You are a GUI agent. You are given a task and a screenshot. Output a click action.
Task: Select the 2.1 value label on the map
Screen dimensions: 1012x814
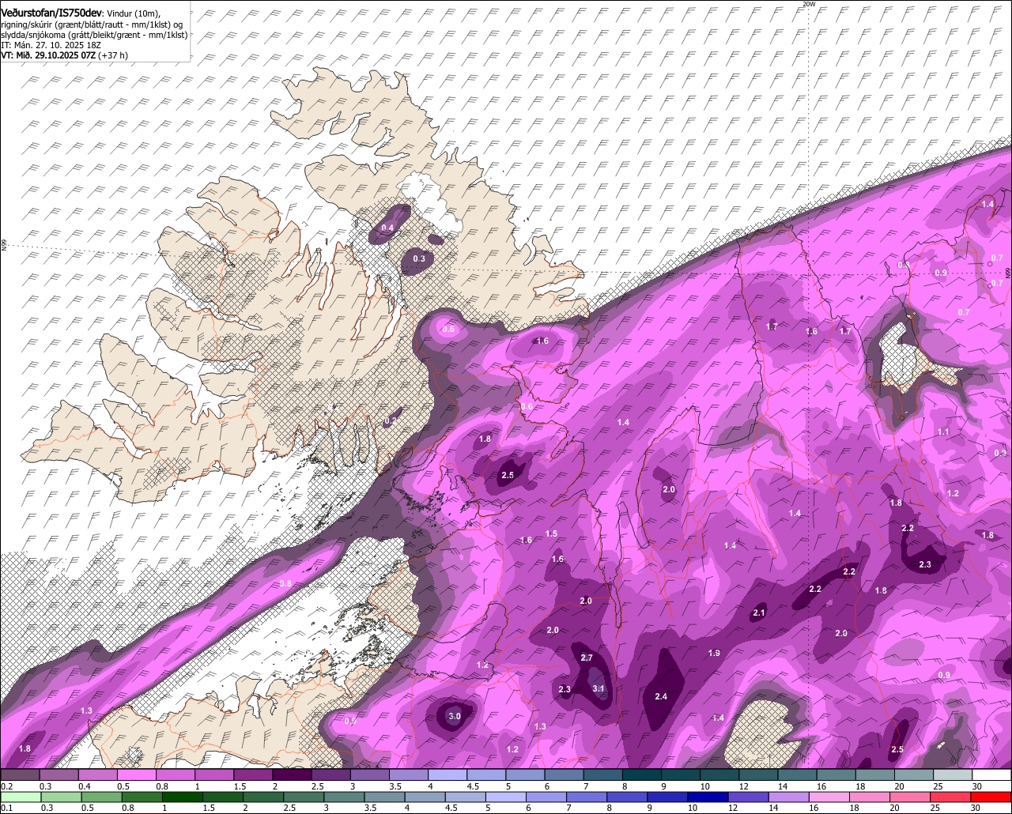click(x=760, y=612)
